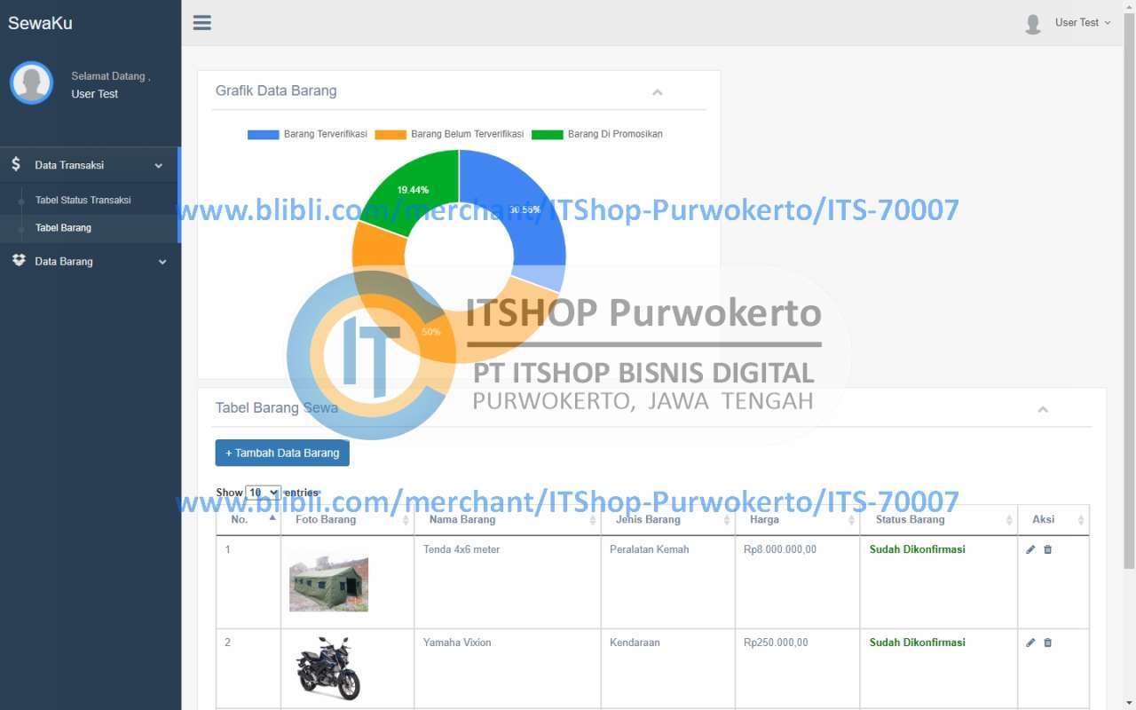Click the motorcycle photo thumbnail in row 2
The height and width of the screenshot is (710, 1136).
(x=330, y=669)
